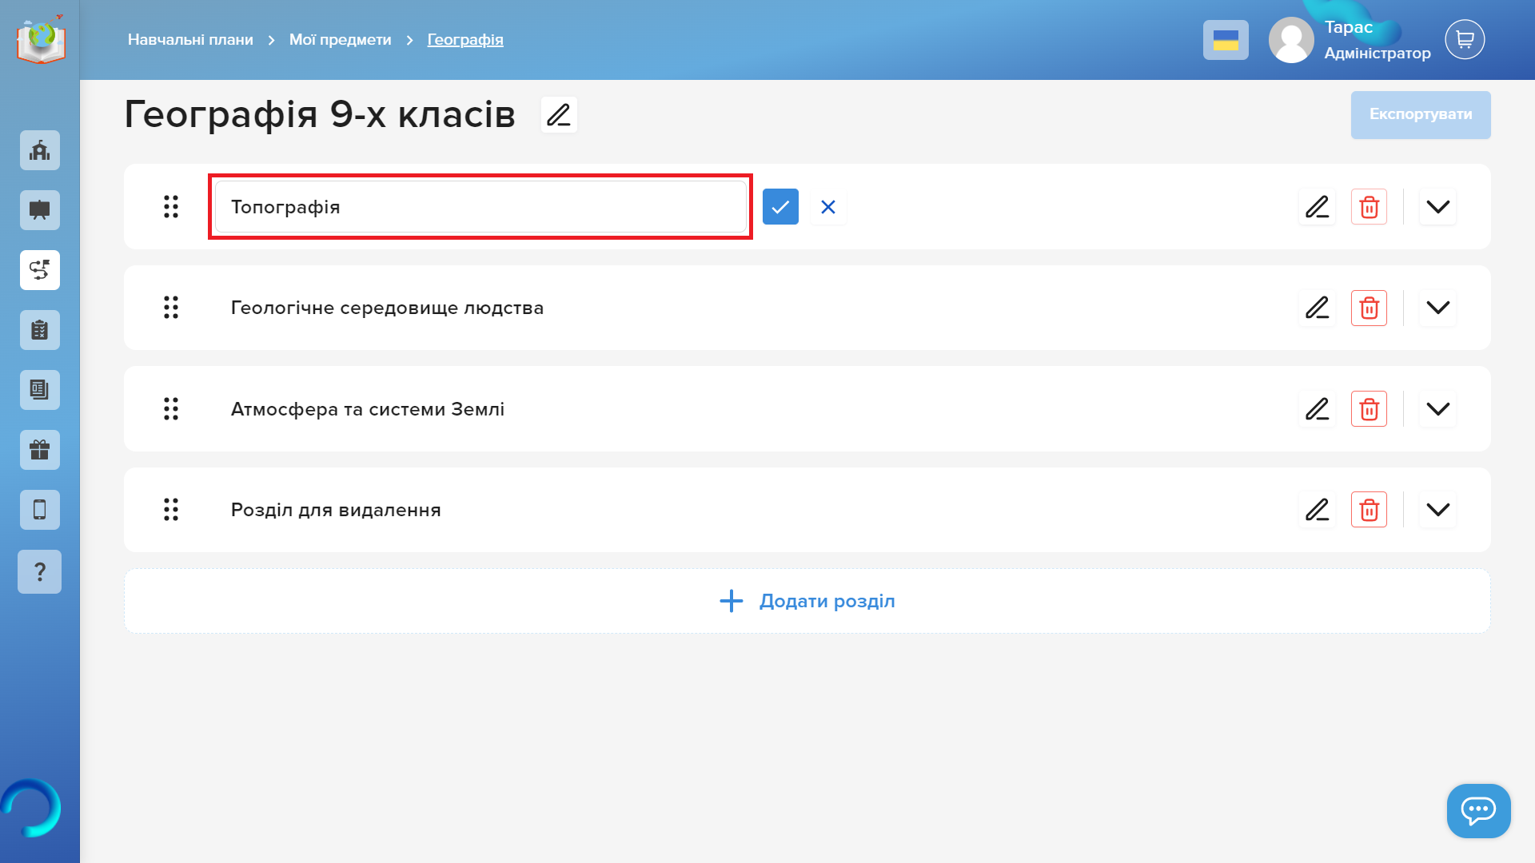Viewport: 1535px width, 863px height.
Task: Click the Атмосфера та системи Землі title
Action: pos(368,409)
